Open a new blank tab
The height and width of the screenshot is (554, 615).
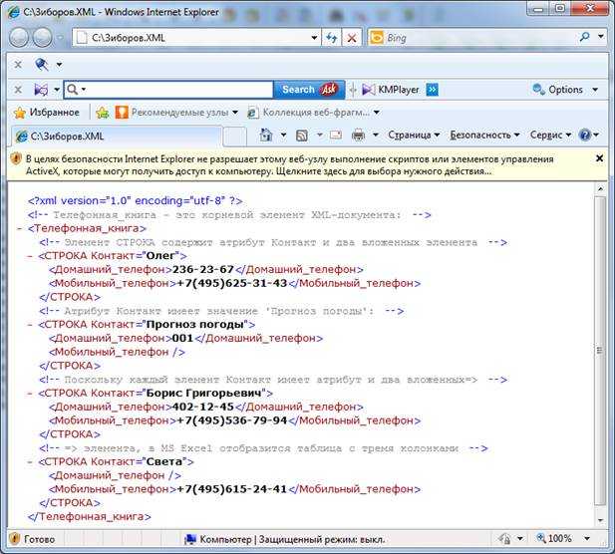235,137
